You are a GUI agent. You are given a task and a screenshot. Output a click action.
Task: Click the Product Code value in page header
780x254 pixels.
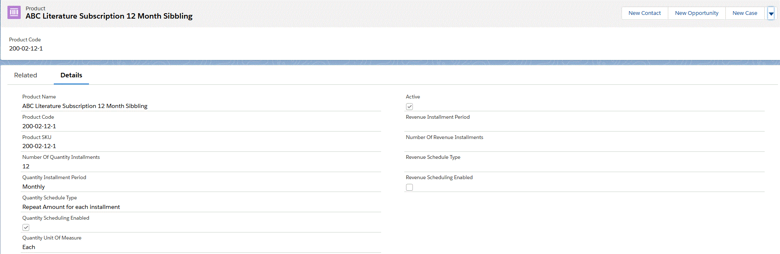click(26, 49)
